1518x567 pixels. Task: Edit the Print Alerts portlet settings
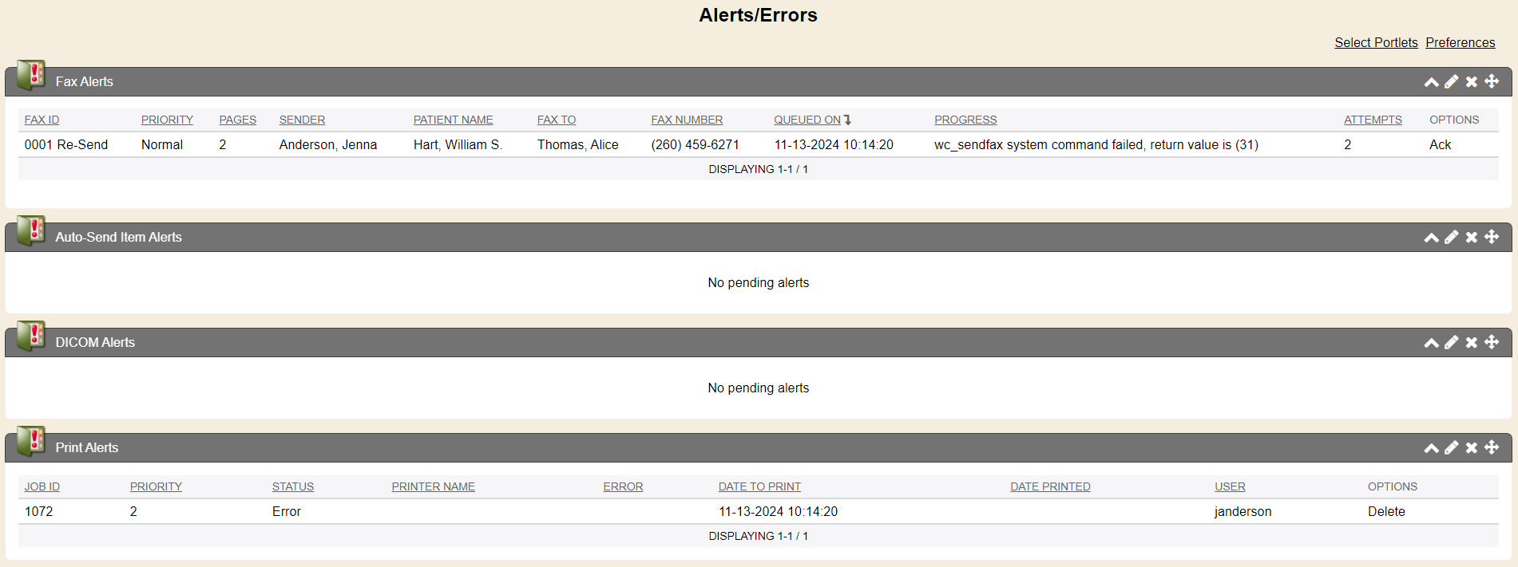pyautogui.click(x=1451, y=448)
